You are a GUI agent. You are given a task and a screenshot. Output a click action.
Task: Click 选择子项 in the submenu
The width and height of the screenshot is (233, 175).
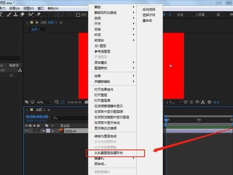coord(149,15)
